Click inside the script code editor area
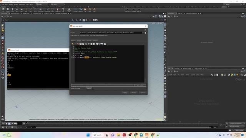The image size is (246, 138). pos(110,64)
